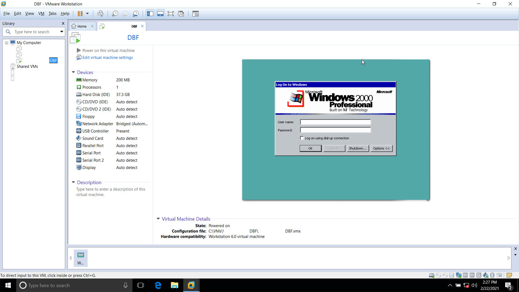This screenshot has width=519, height=292.
Task: Open the message log note icon
Action: pos(509,275)
